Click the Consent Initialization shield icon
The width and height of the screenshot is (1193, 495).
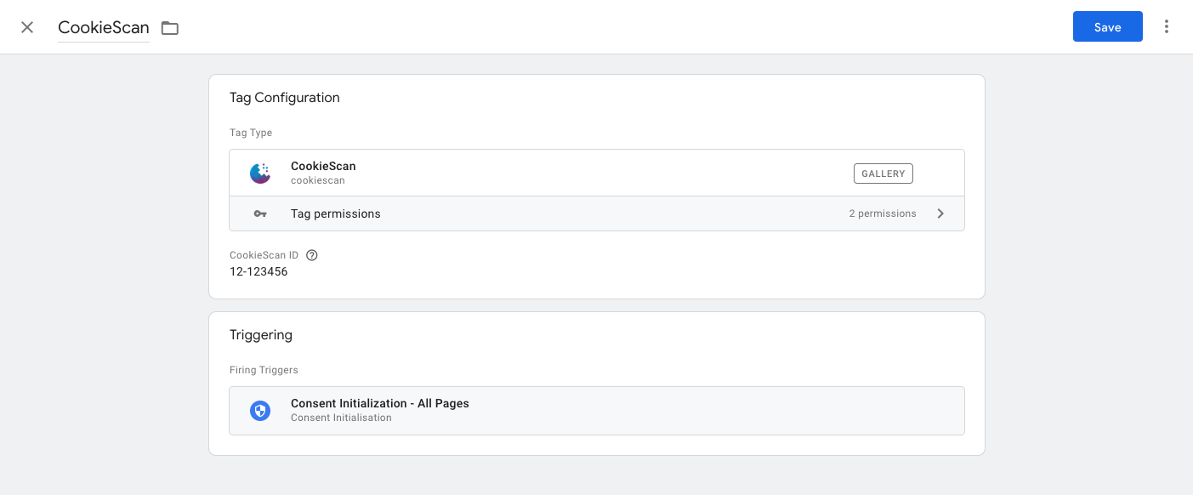(260, 411)
